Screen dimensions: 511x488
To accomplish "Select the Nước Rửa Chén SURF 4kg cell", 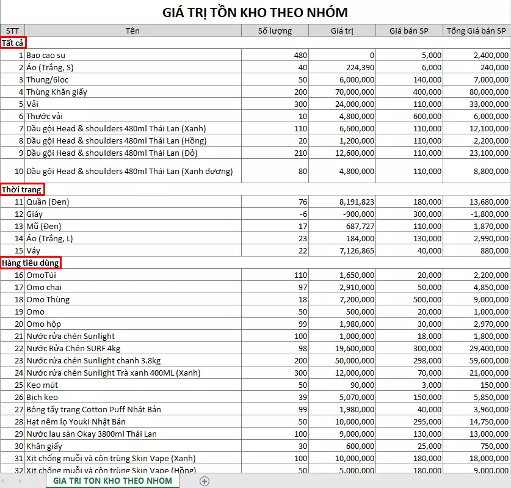I will tap(133, 349).
